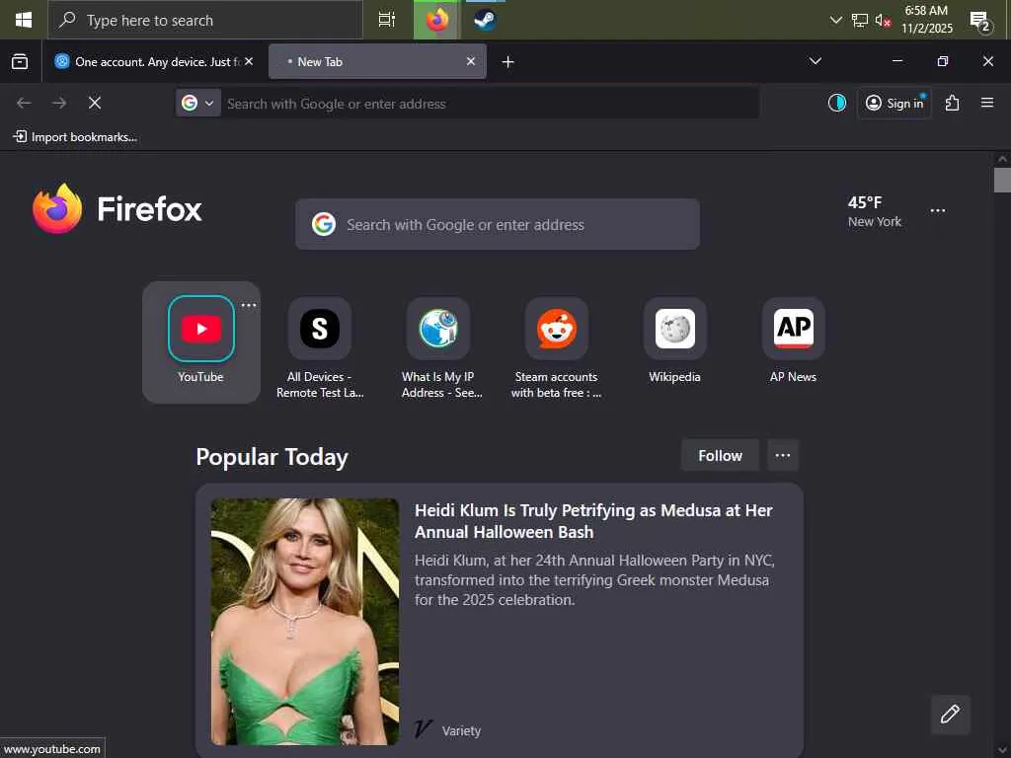Click the Windows taskbar search box

click(205, 20)
